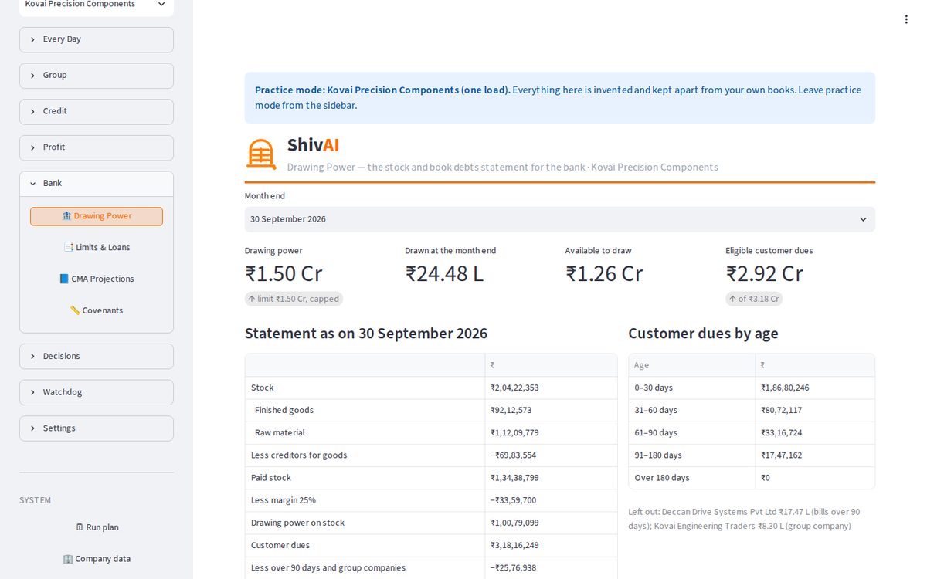Screen dimensions: 927x579
Task: Expand the Credit section
Action: pos(97,111)
